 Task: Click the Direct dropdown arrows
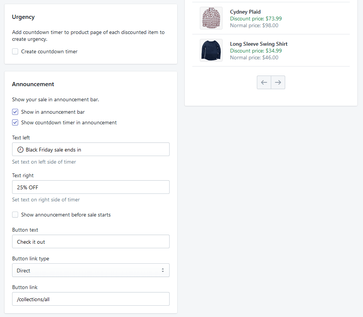163,271
